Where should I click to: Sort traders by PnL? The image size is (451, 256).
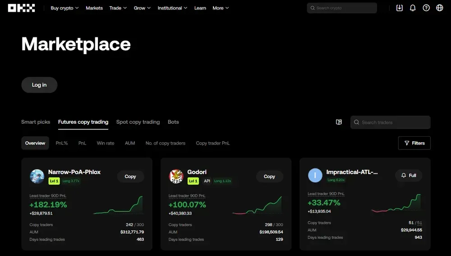point(82,143)
